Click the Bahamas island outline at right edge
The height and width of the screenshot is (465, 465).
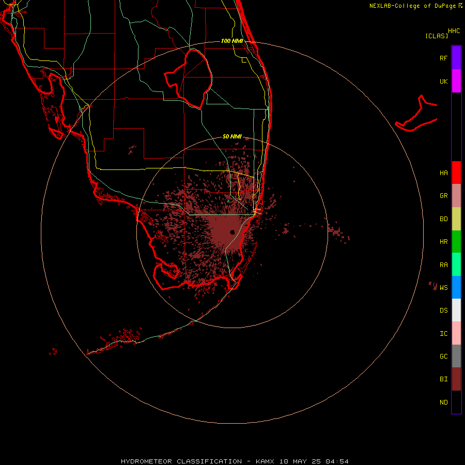416,114
